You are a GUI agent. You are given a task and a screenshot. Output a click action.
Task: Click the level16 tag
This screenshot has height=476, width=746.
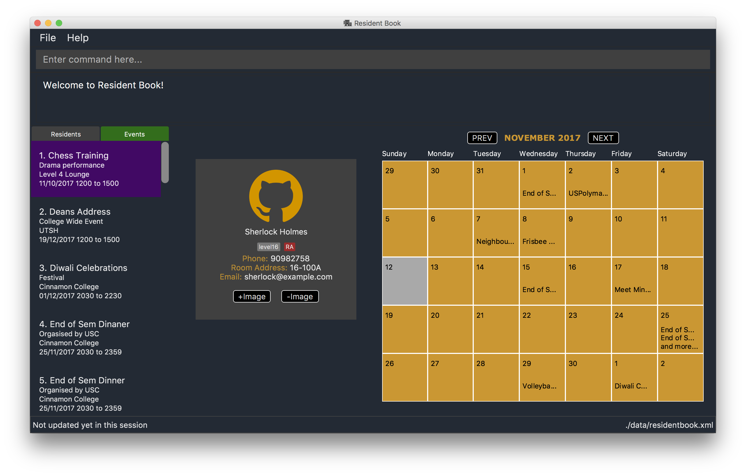tap(268, 247)
